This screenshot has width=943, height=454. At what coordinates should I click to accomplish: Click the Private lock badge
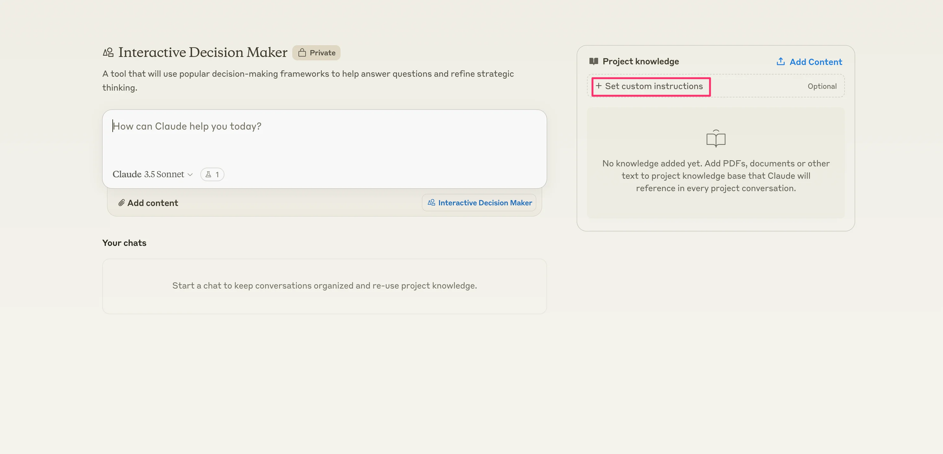[316, 53]
